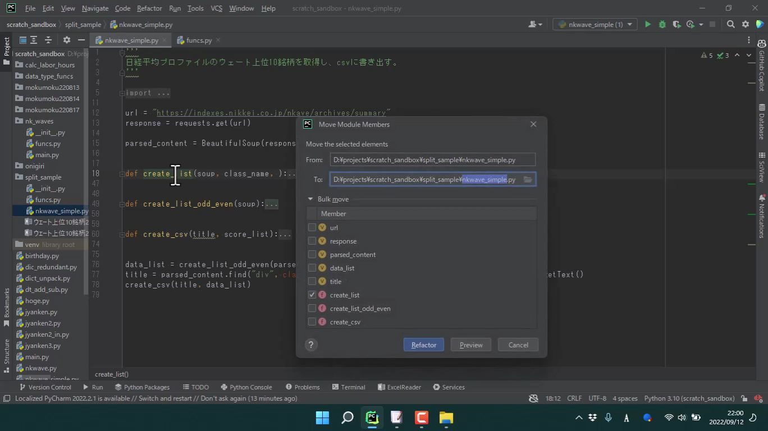
Task: Open Project panel options gear icon
Action: click(x=67, y=40)
